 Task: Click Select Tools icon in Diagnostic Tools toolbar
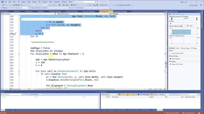(174, 14)
